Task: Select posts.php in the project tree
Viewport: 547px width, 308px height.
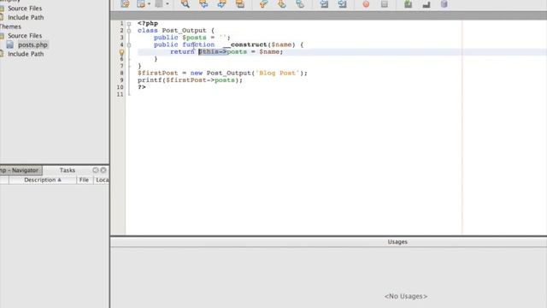Action: pos(32,44)
